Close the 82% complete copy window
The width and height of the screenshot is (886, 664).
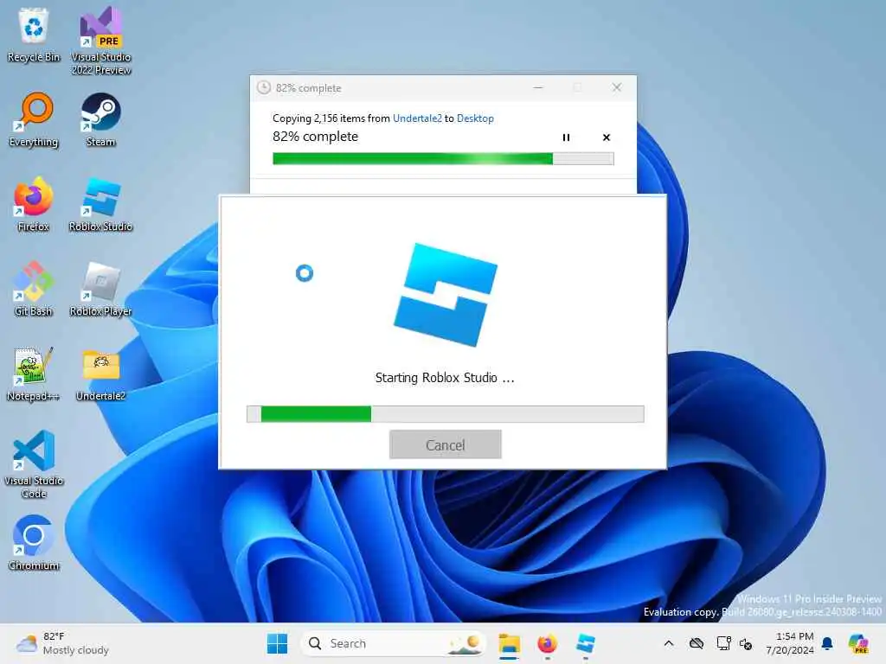coord(616,87)
